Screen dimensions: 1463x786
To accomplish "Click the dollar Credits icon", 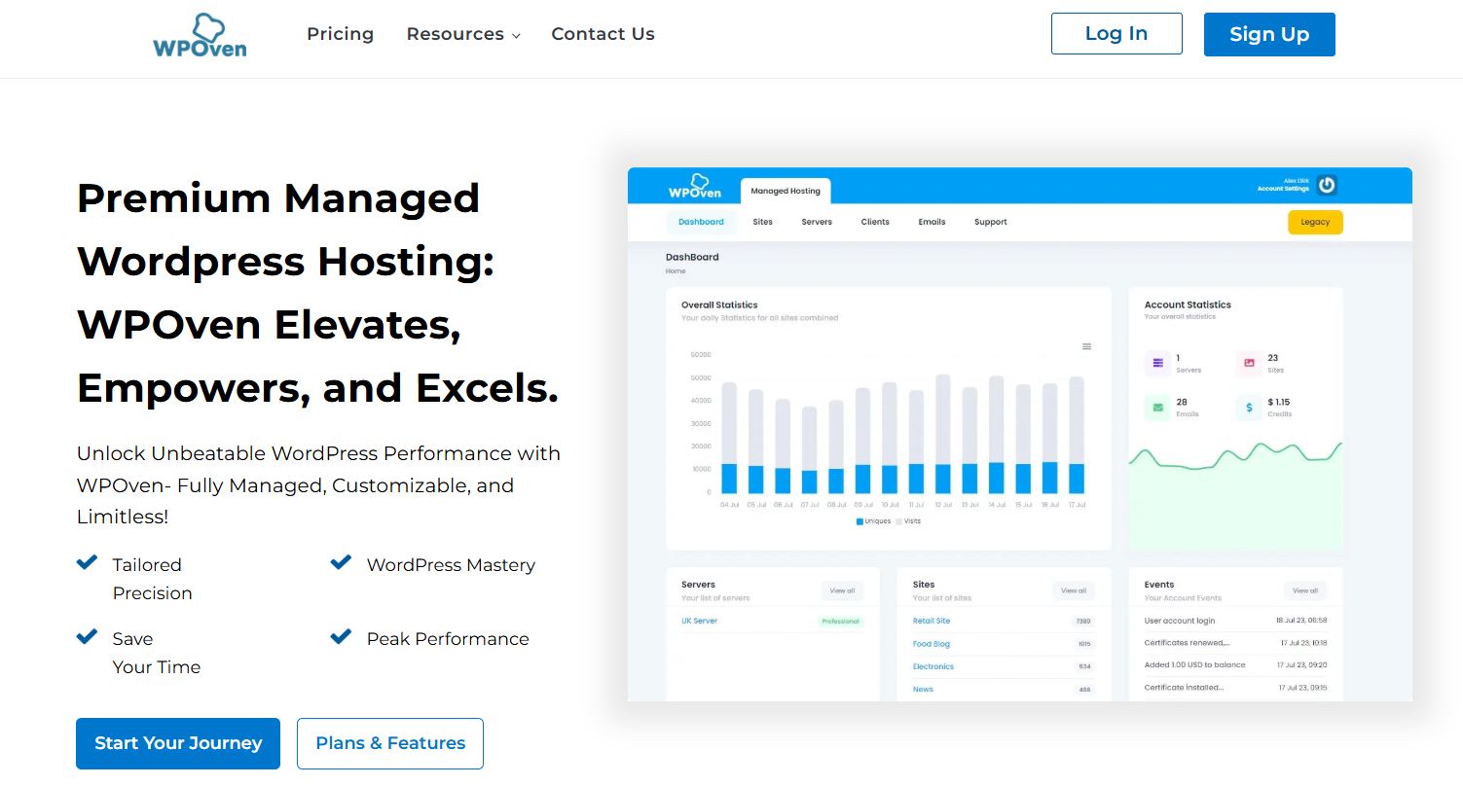I will point(1249,408).
